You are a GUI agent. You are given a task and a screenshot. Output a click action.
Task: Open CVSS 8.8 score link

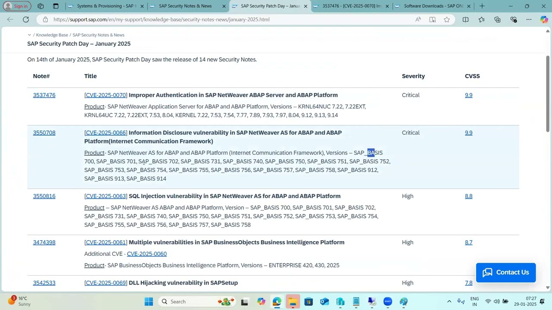click(468, 196)
